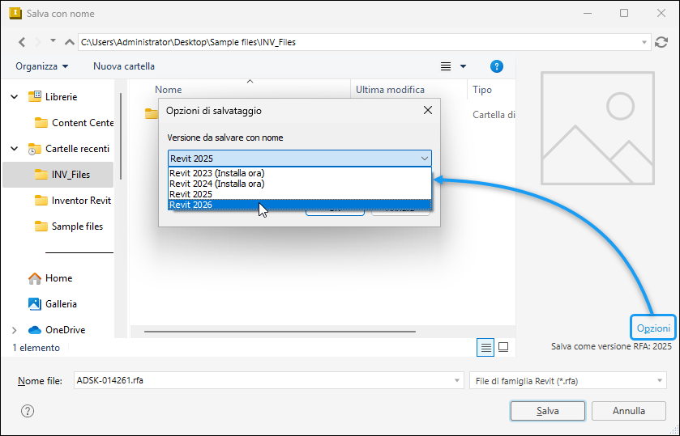The width and height of the screenshot is (680, 436).
Task: Sort by Tipo column header
Action: click(x=482, y=90)
